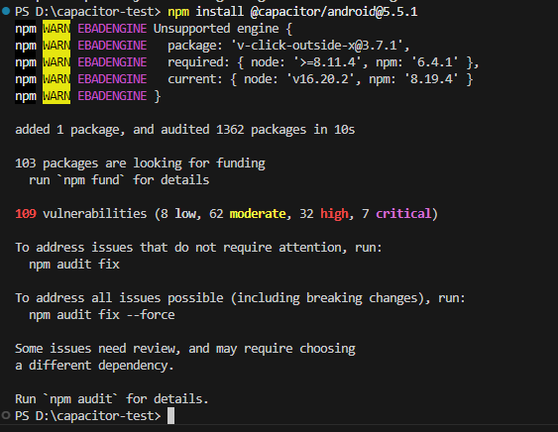Click the EBADENGINE text on the closing brace line

pos(112,96)
